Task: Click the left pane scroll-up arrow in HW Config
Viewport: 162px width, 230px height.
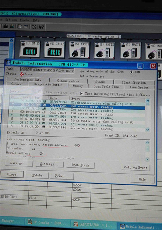Action: pyautogui.click(x=11, y=40)
